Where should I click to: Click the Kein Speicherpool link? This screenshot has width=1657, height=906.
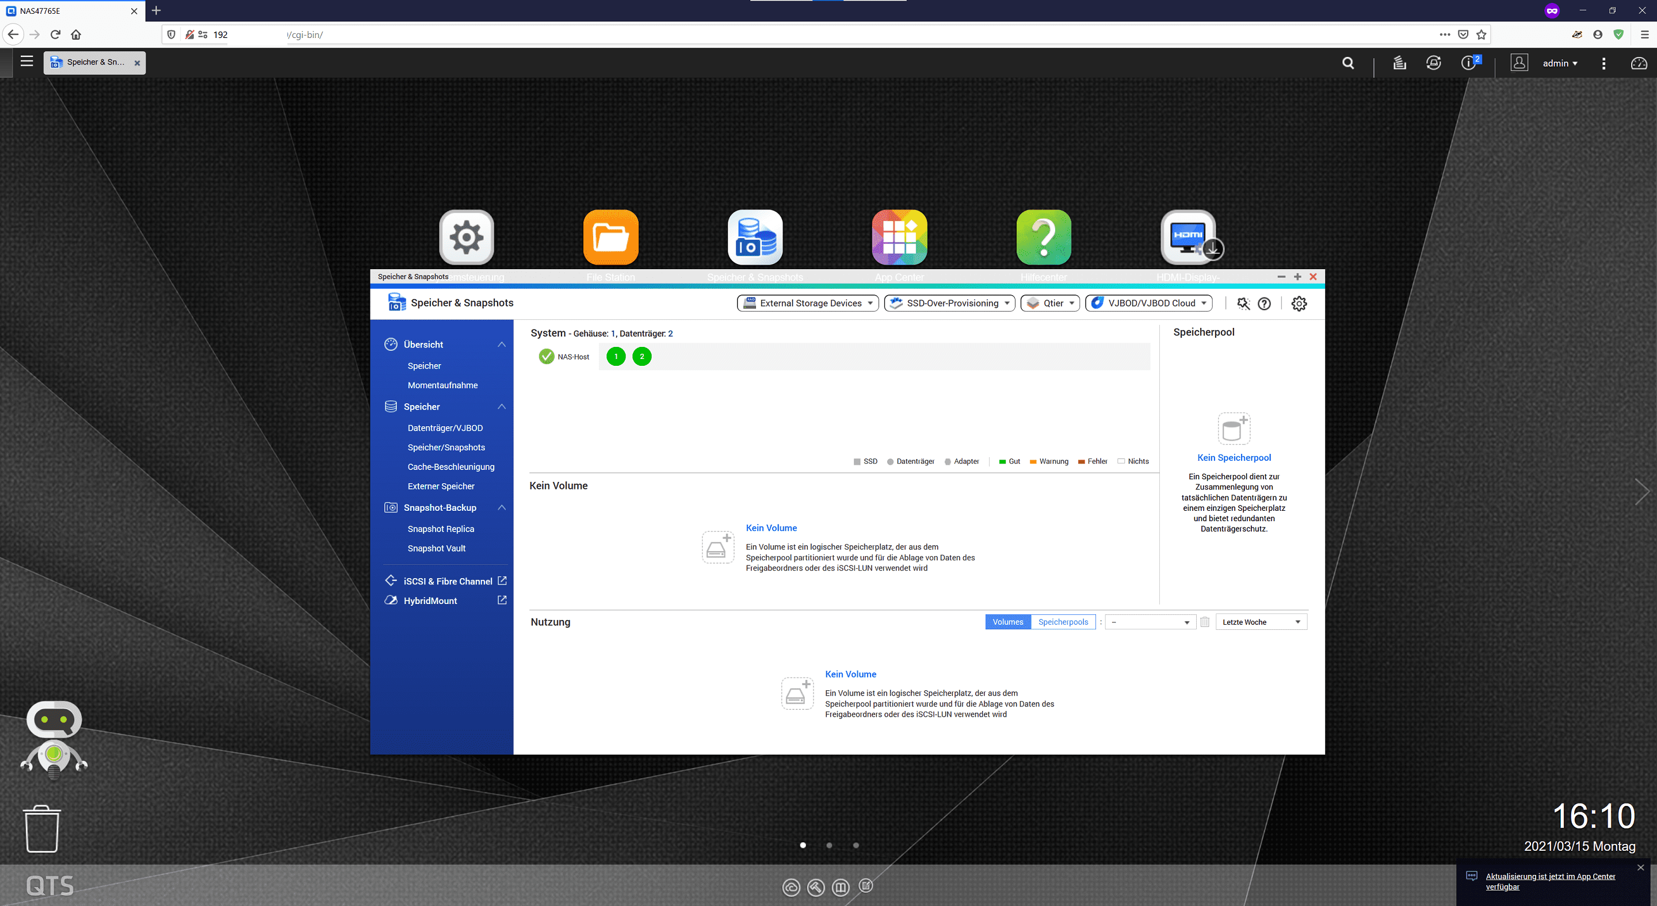[x=1234, y=458]
